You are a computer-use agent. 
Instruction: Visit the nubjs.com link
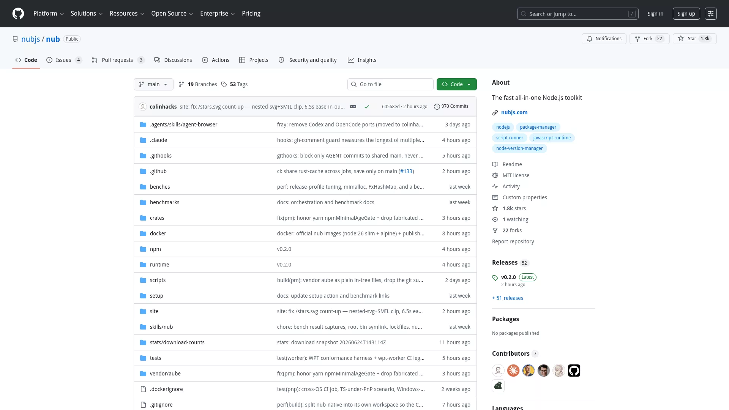(x=514, y=112)
